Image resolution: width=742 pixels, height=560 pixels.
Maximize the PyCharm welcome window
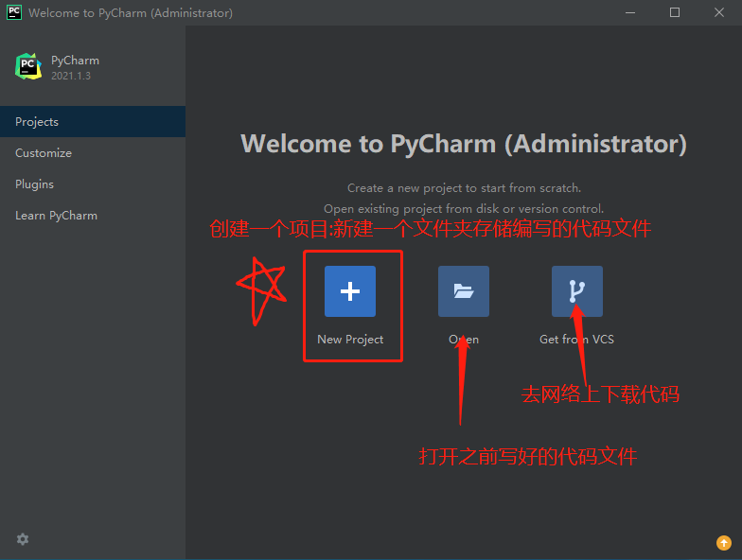[675, 13]
